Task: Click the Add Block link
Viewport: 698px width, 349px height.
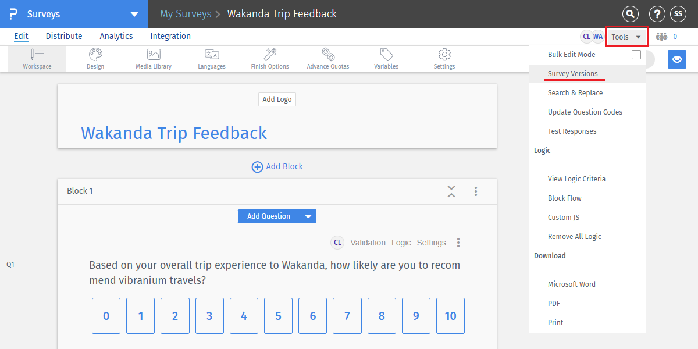Action: 277,166
